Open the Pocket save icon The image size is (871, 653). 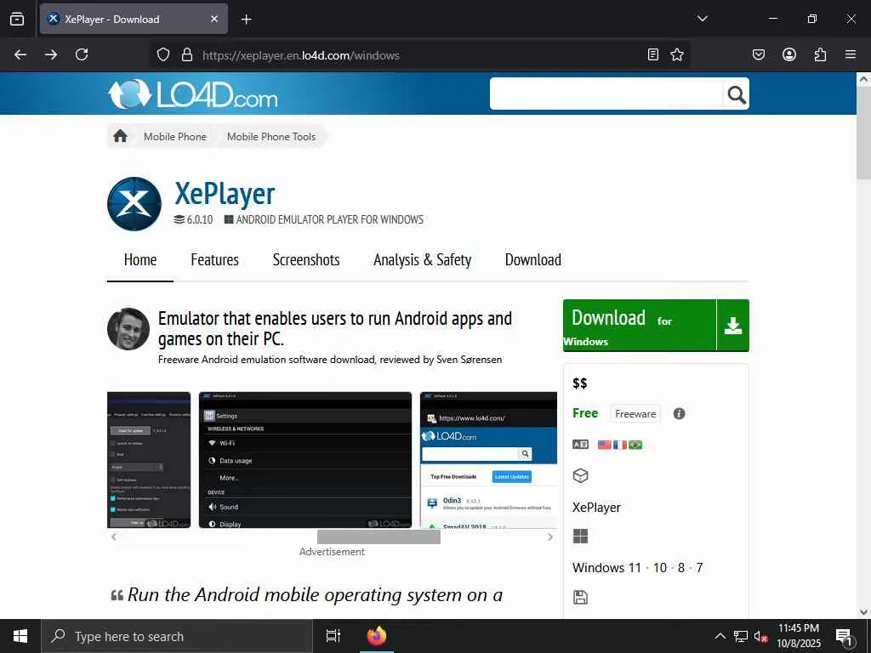click(759, 54)
